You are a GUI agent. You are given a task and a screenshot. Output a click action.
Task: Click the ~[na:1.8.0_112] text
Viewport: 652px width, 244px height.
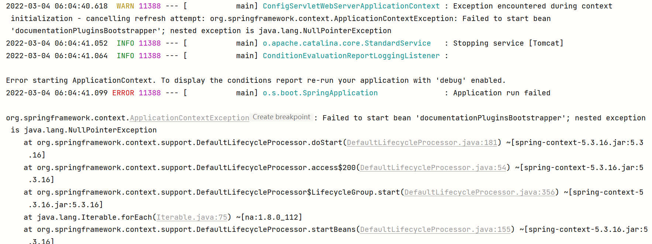pos(269,217)
